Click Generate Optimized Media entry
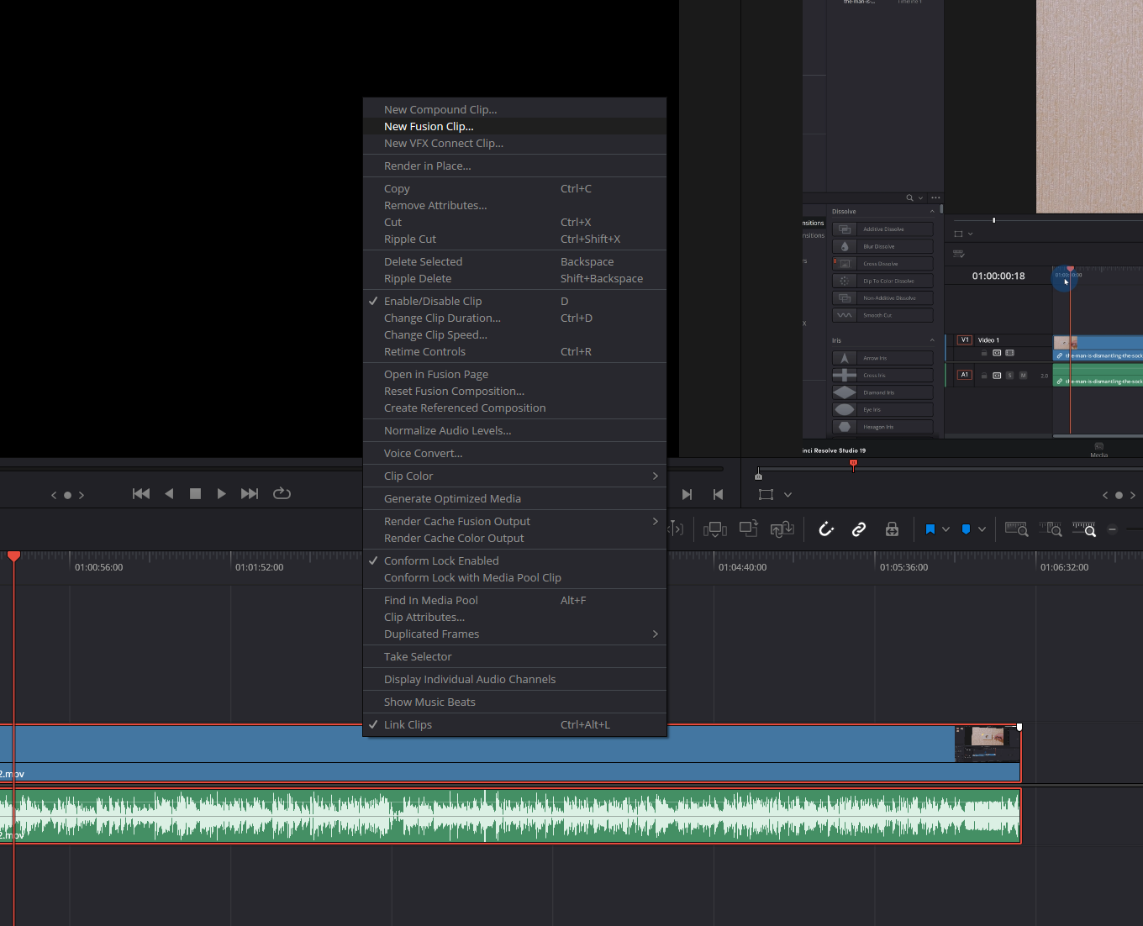The image size is (1143, 926). 452,498
